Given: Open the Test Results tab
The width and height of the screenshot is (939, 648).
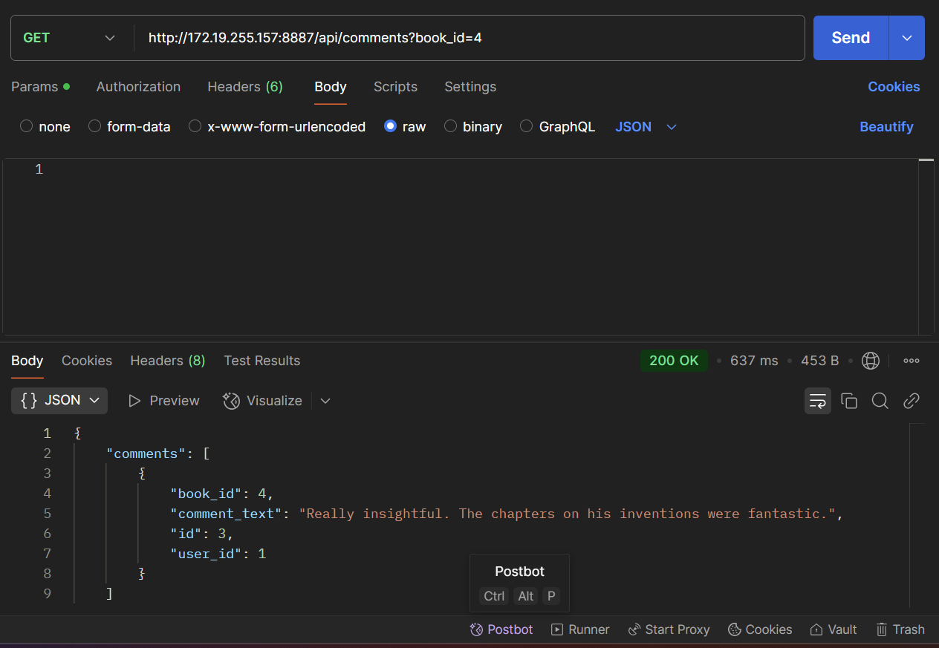Looking at the screenshot, I should point(262,361).
